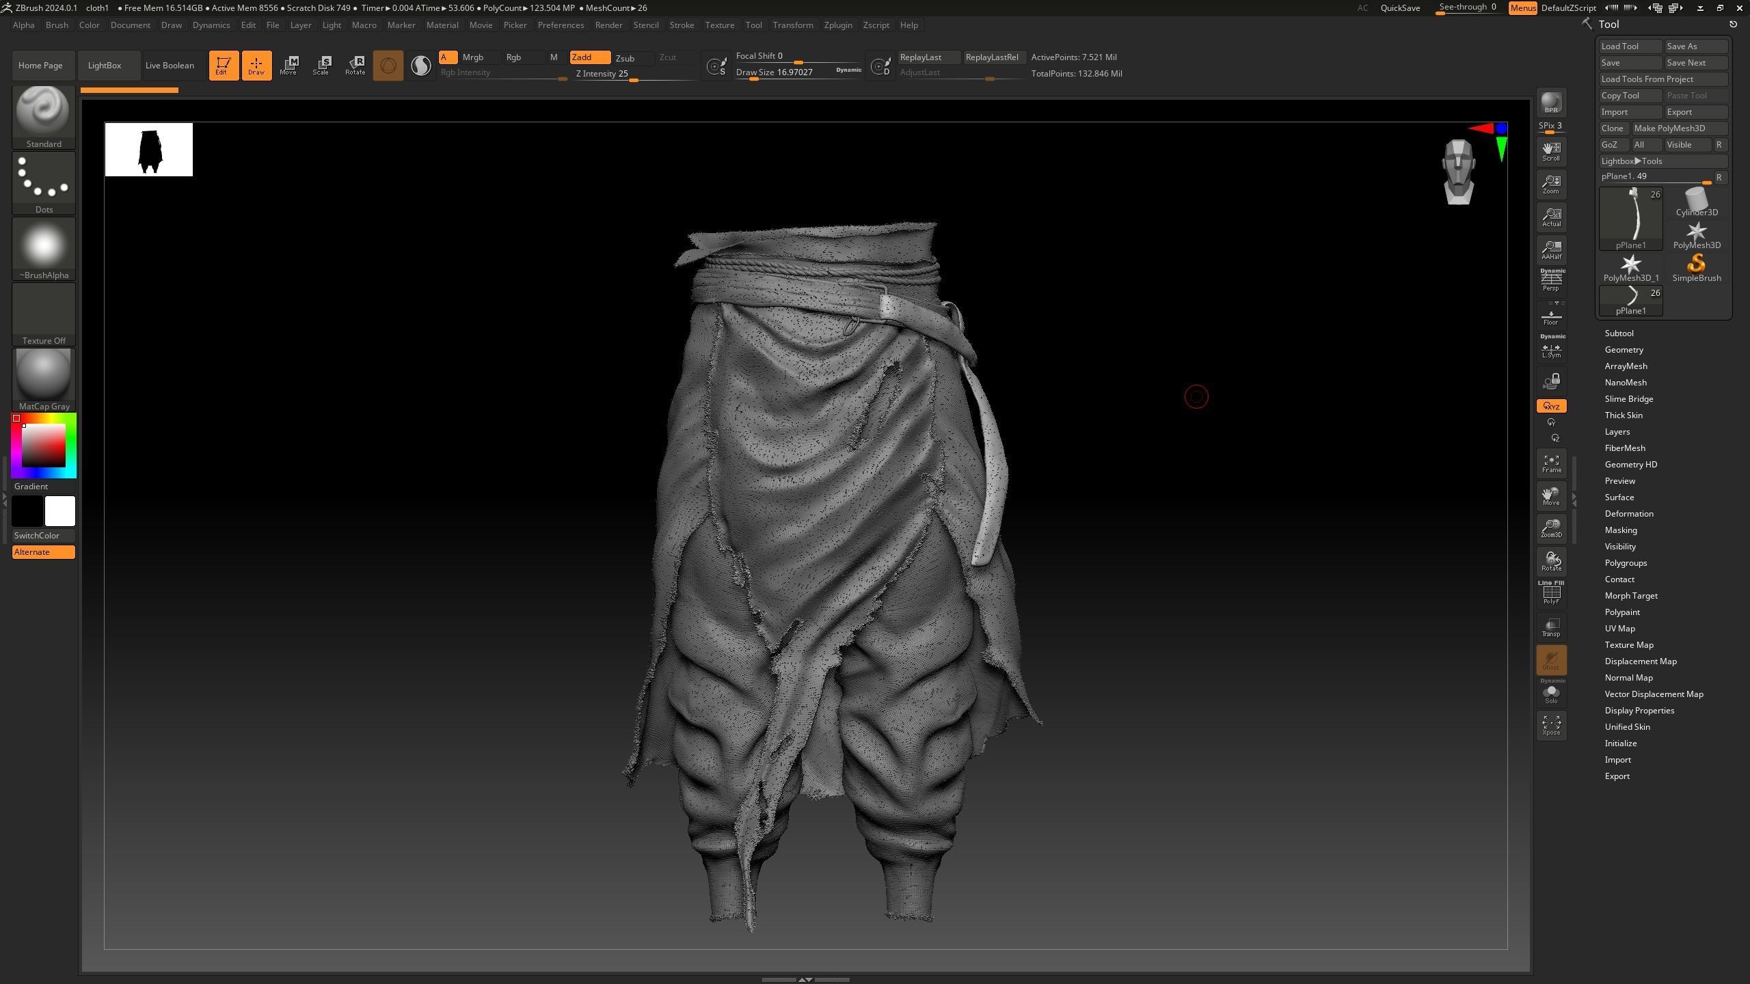Click the BPR render button
The image size is (1750, 984).
pyautogui.click(x=1551, y=102)
